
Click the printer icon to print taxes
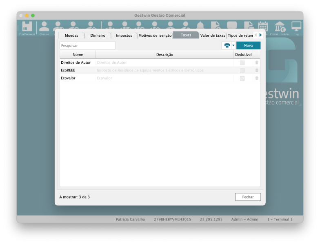click(227, 46)
